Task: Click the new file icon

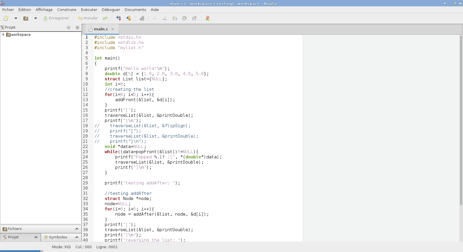Action: pyautogui.click(x=6, y=18)
